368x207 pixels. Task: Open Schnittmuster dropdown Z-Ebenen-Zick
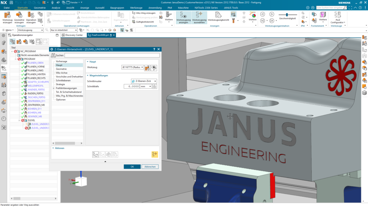[x=144, y=81]
